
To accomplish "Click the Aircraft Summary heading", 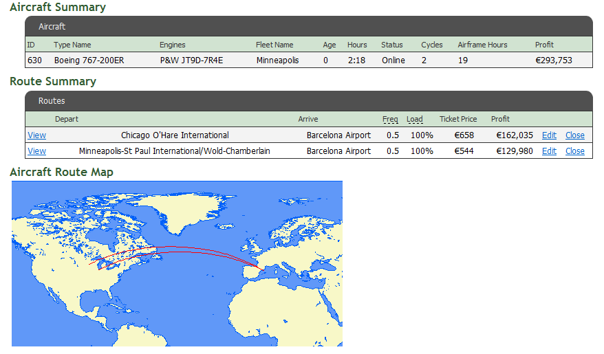I will coord(58,8).
